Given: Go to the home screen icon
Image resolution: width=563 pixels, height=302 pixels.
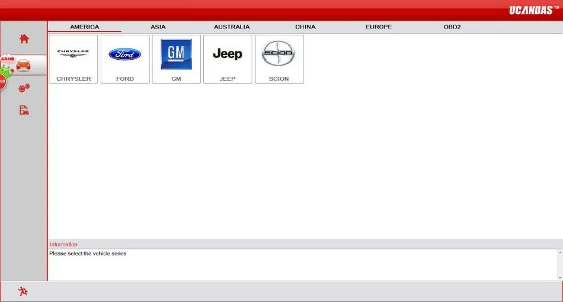Looking at the screenshot, I should coord(24,38).
